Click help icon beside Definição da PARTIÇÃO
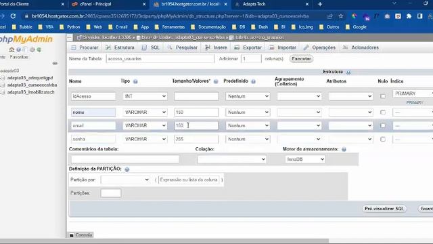The image size is (433, 244). 127,169
